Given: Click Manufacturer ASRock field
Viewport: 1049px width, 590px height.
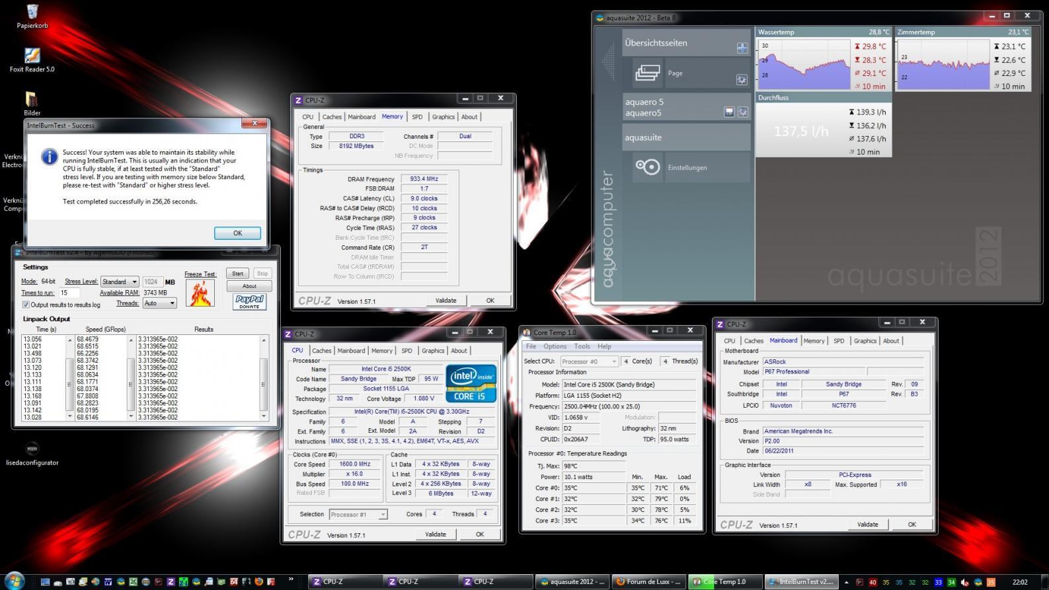Looking at the screenshot, I should 842,361.
